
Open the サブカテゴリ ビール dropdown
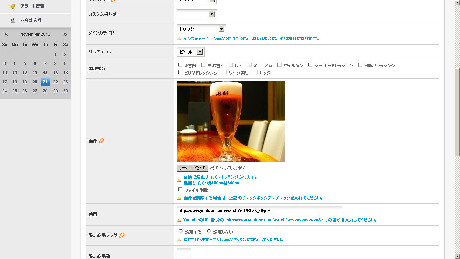pyautogui.click(x=191, y=52)
